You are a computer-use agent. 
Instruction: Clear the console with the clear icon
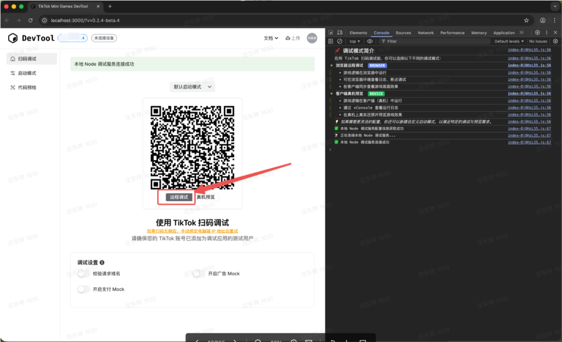point(340,41)
